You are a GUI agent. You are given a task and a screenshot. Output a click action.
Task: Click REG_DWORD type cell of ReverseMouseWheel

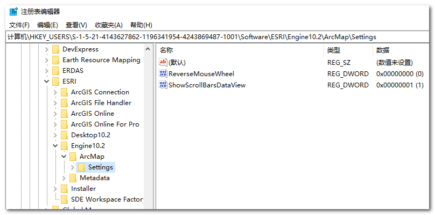(348, 74)
